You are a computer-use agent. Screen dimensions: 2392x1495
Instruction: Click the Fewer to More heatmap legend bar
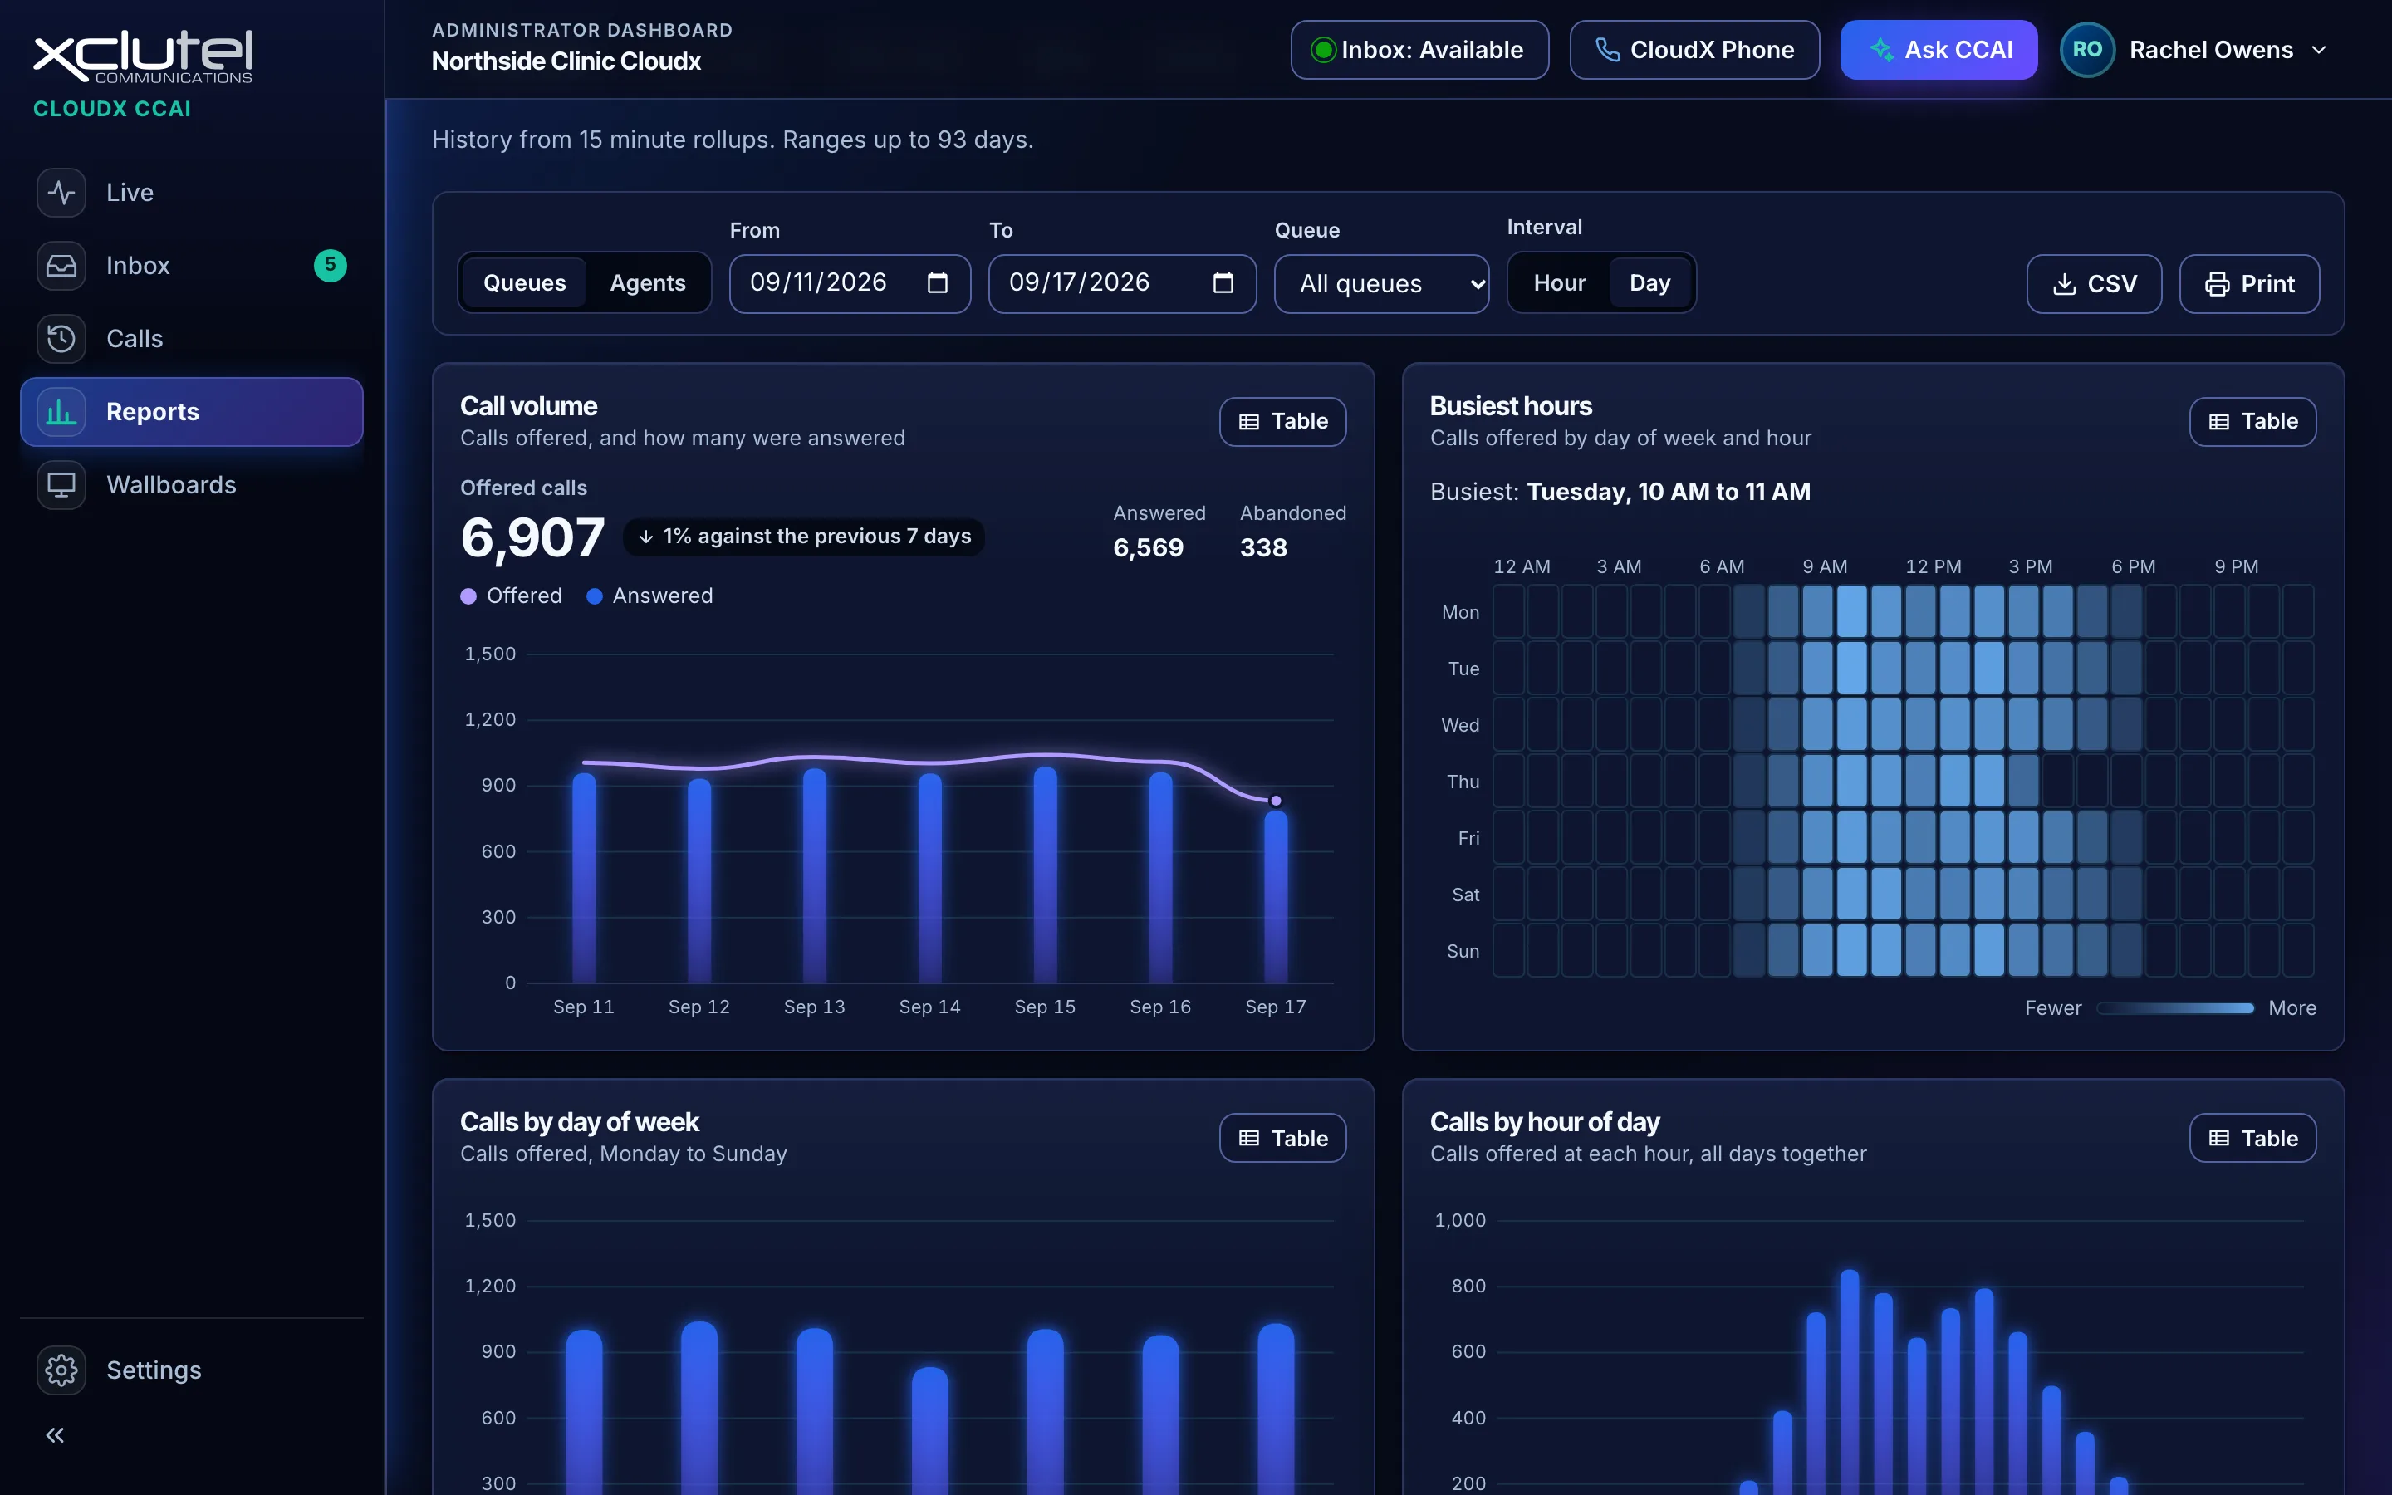[x=2174, y=1007]
